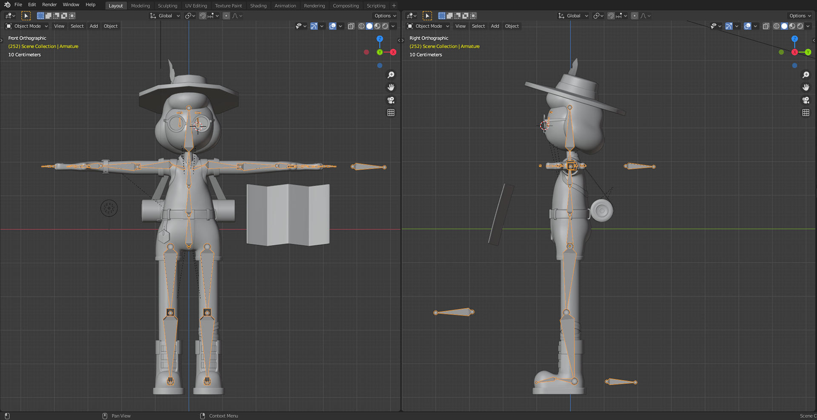Open Object Mode dropdown in left viewport
817x420 pixels.
[27, 26]
